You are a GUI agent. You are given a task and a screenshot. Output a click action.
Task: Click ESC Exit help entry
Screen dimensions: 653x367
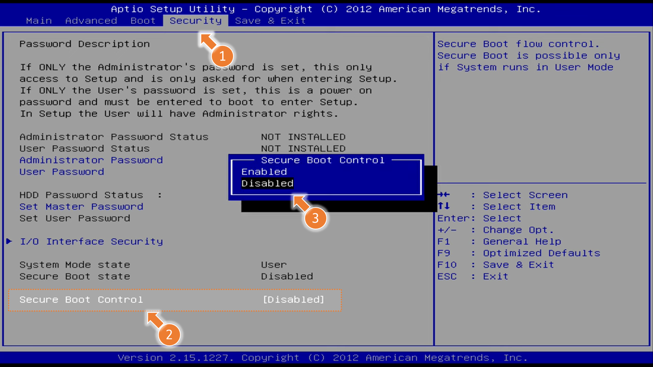coord(473,276)
